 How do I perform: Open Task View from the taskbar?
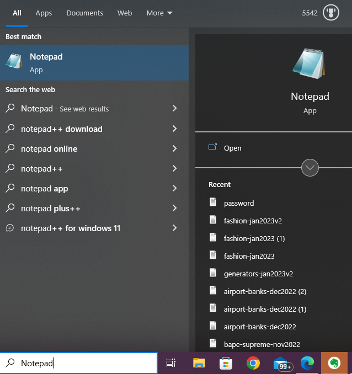pyautogui.click(x=171, y=363)
